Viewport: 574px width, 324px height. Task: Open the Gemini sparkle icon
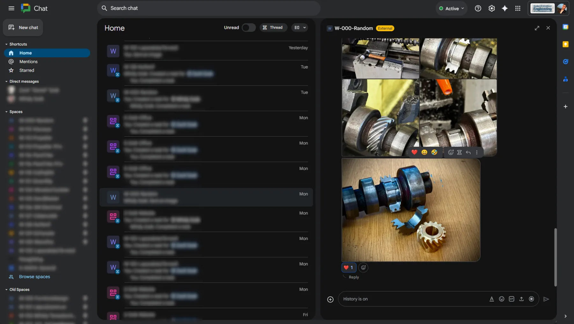coord(504,9)
